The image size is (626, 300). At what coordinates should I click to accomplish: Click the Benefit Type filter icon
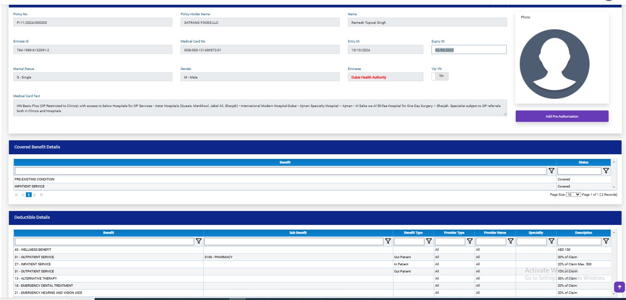tap(429, 241)
